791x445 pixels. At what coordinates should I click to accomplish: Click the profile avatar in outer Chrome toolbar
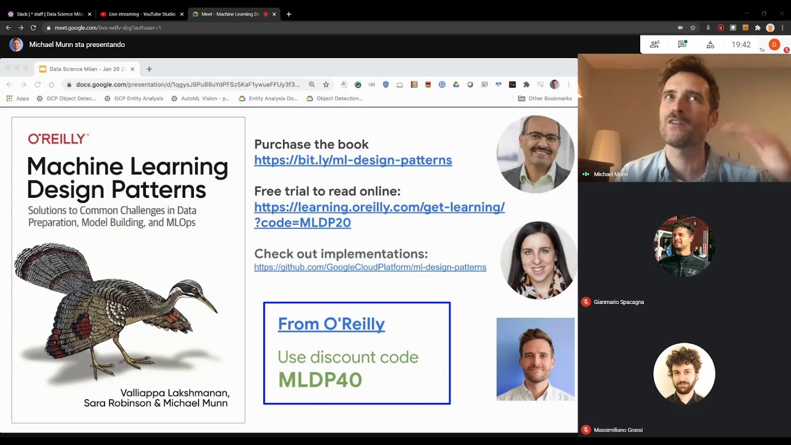coord(770,28)
